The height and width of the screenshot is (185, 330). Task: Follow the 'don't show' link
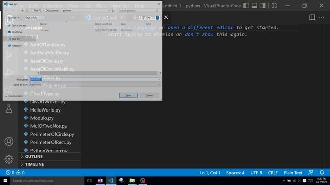tap(199, 34)
